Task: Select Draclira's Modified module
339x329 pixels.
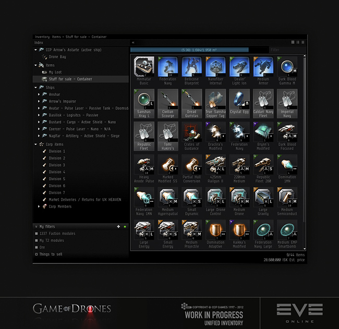Action: 215,132
